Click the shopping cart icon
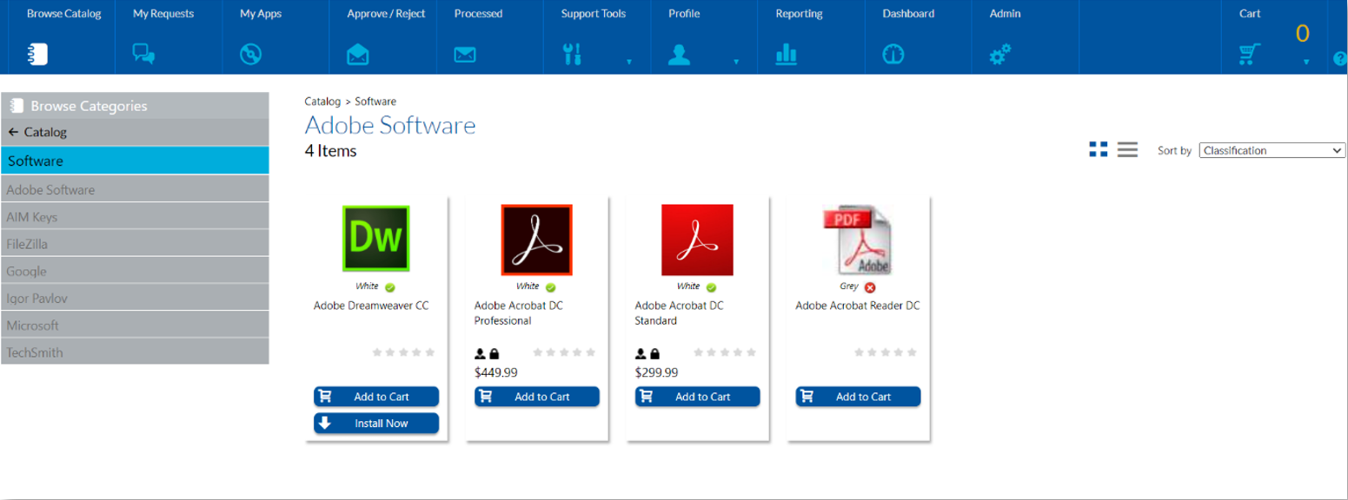Viewport: 1348px width, 500px height. pos(1250,55)
